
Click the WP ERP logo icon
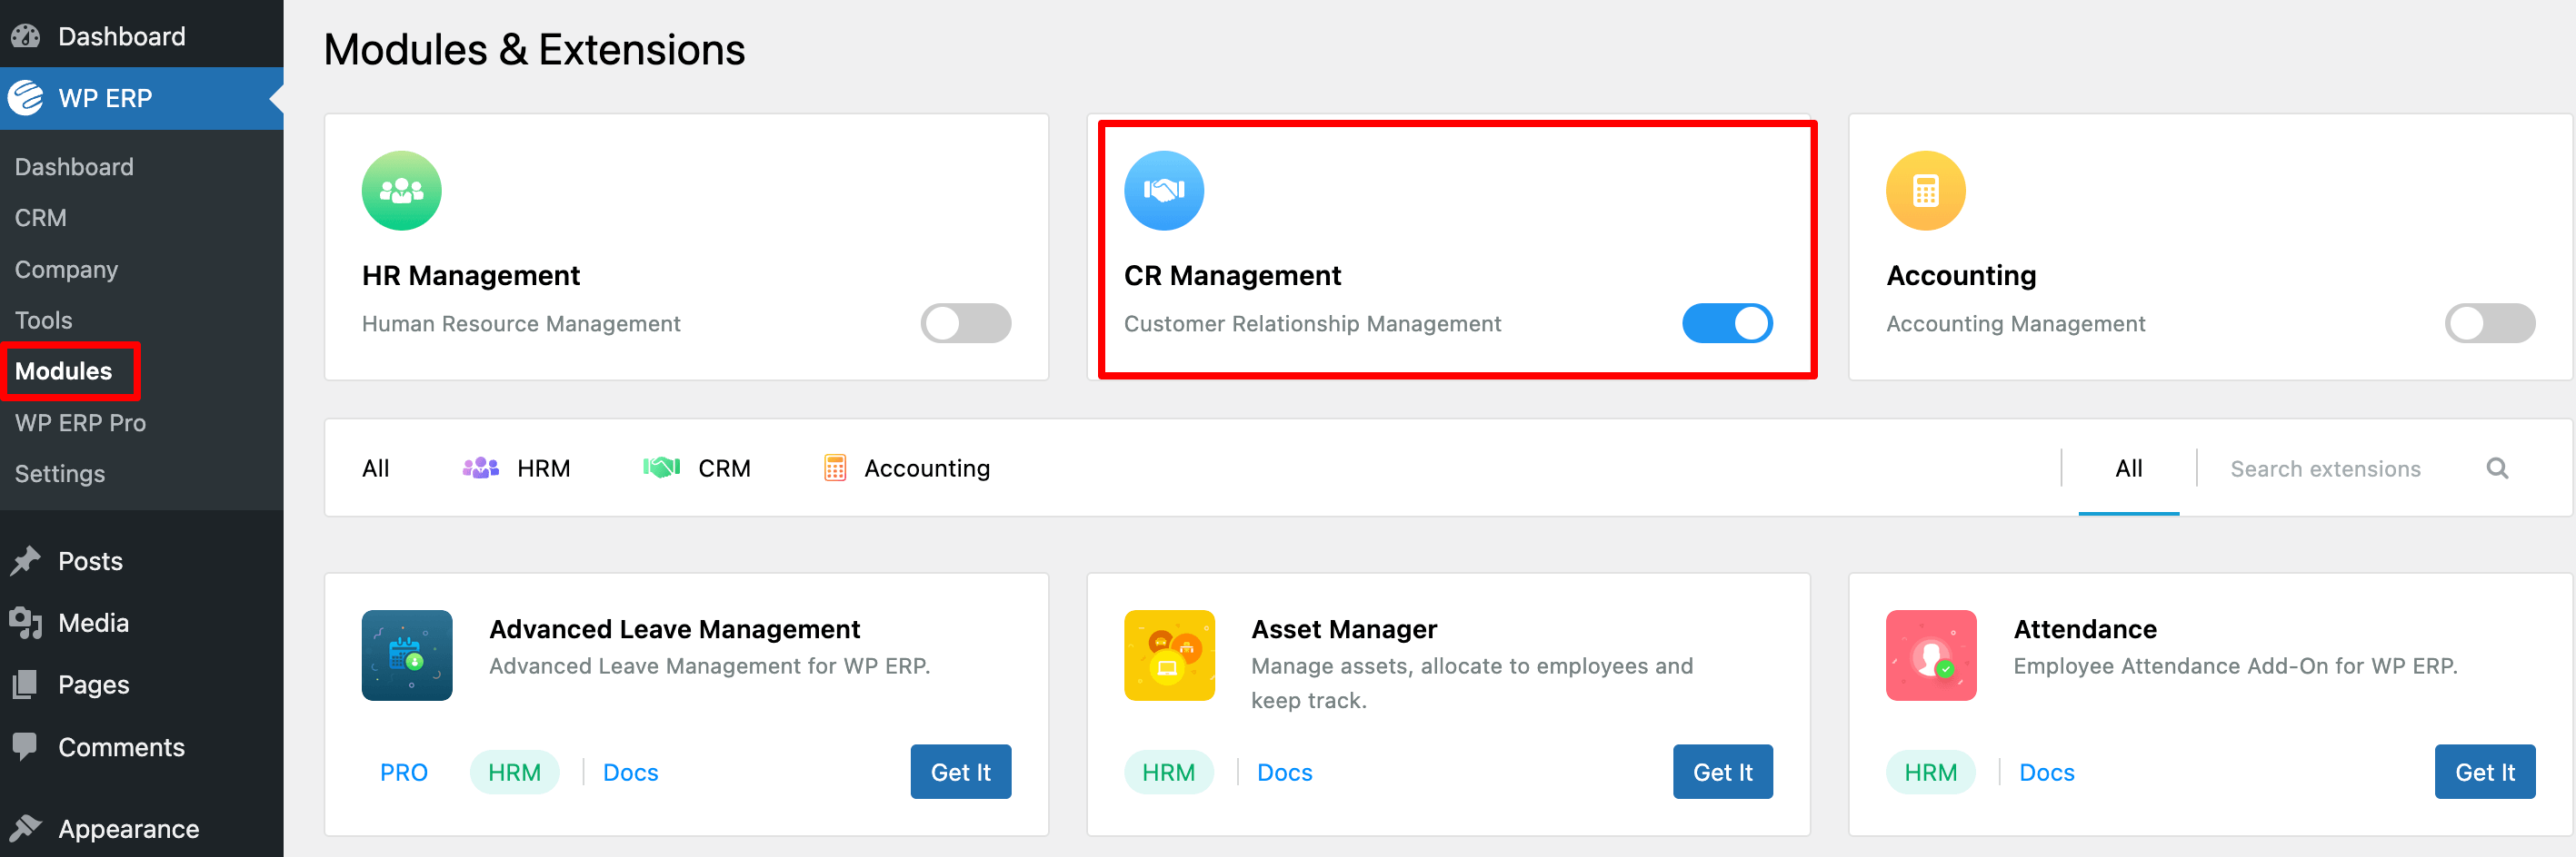[x=26, y=98]
